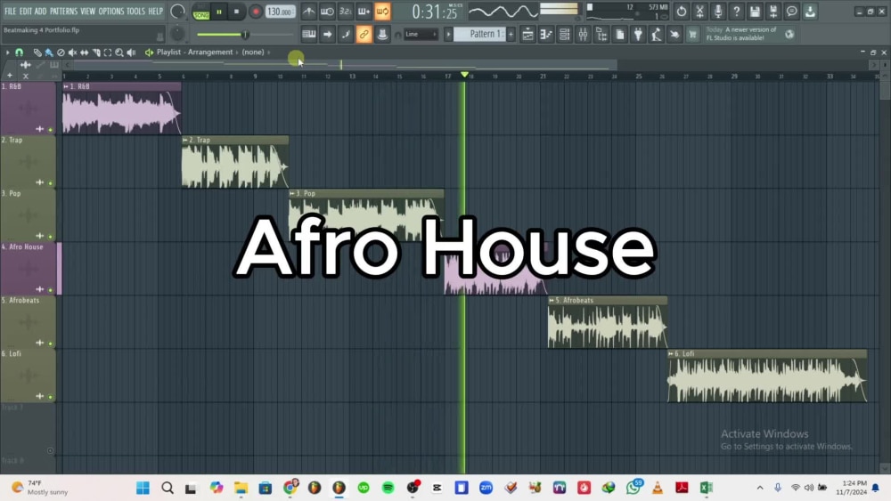Click the one-click recording microphone icon
The image size is (891, 501).
pos(717,12)
